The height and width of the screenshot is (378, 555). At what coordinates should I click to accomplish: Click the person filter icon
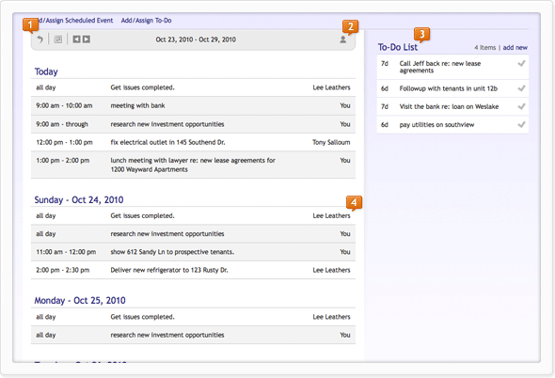pos(343,39)
